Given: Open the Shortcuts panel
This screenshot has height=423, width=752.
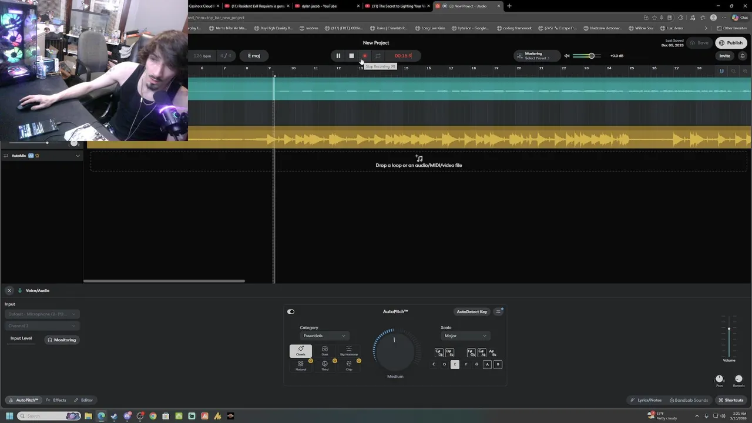Looking at the screenshot, I should [x=731, y=400].
